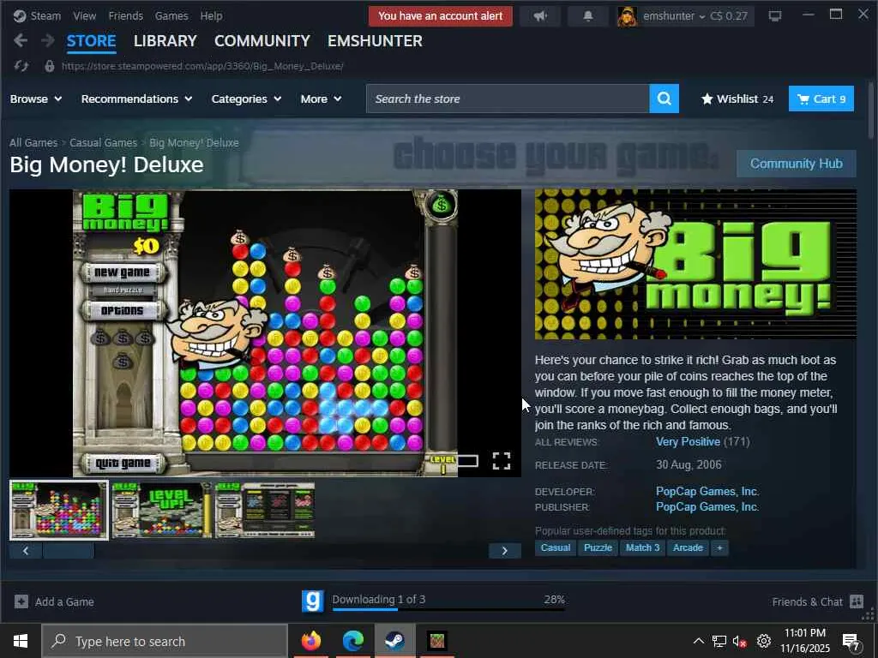Open Windows notification center
878x658 pixels.
tap(851, 641)
